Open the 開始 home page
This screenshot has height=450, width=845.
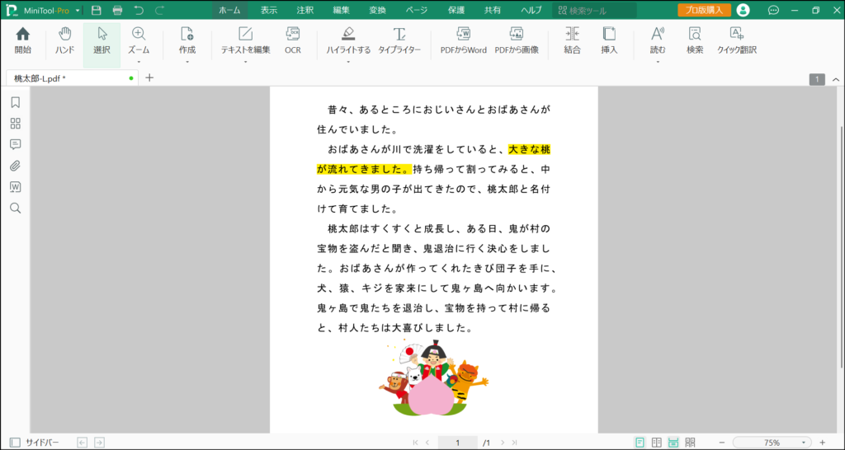pyautogui.click(x=22, y=41)
